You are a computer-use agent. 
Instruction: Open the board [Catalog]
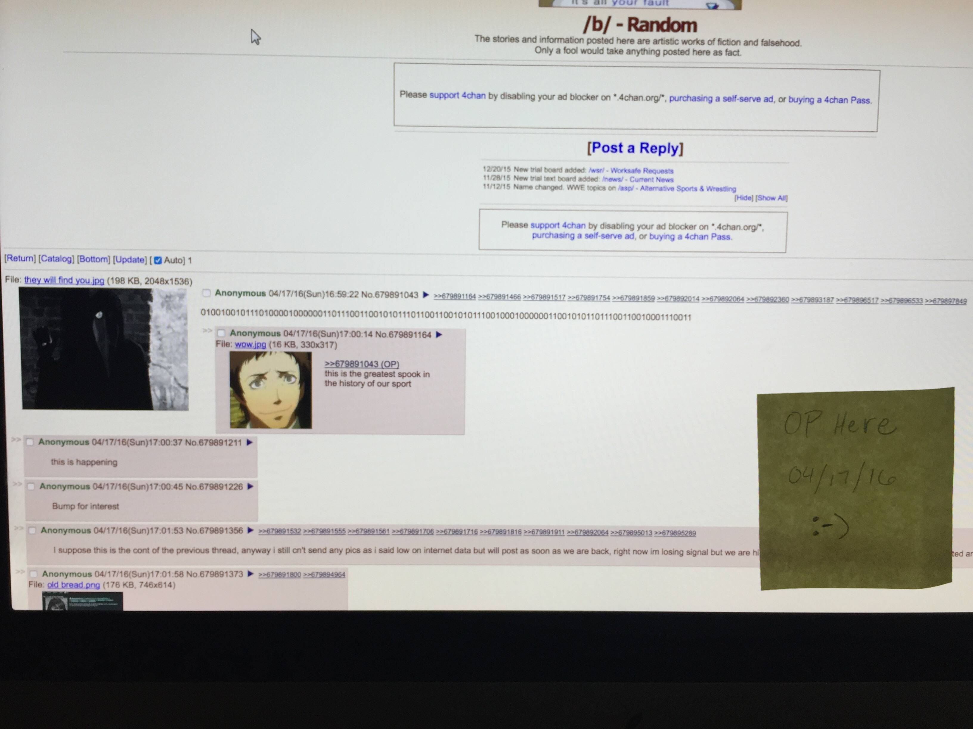pyautogui.click(x=56, y=259)
